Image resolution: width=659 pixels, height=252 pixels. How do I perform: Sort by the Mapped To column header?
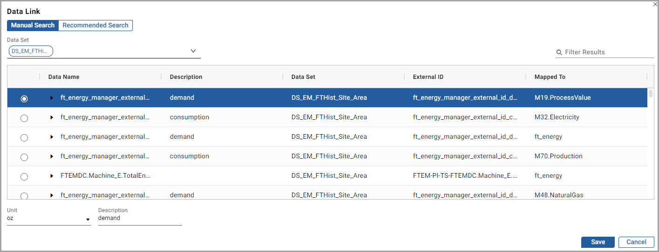click(550, 77)
